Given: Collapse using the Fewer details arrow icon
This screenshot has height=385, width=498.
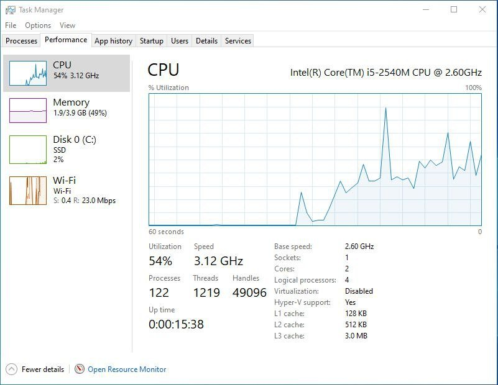Looking at the screenshot, I should (x=12, y=369).
